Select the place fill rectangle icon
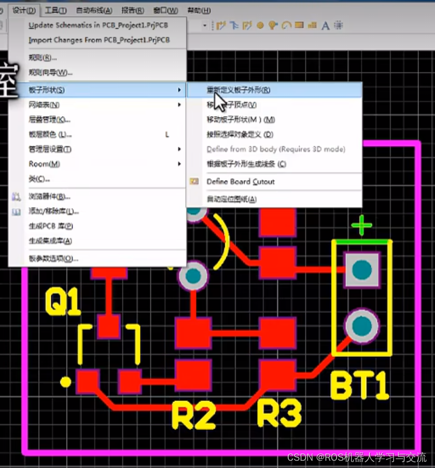Screen dimensions: 435x468 [x=300, y=24]
